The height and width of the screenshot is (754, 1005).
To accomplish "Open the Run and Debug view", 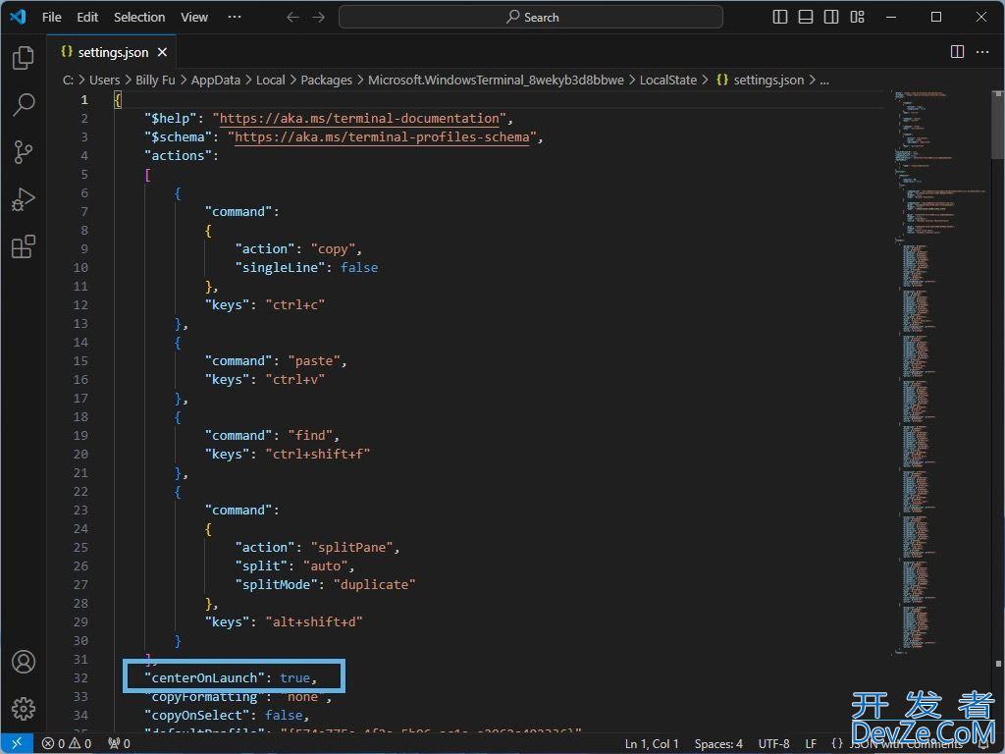I will click(24, 199).
